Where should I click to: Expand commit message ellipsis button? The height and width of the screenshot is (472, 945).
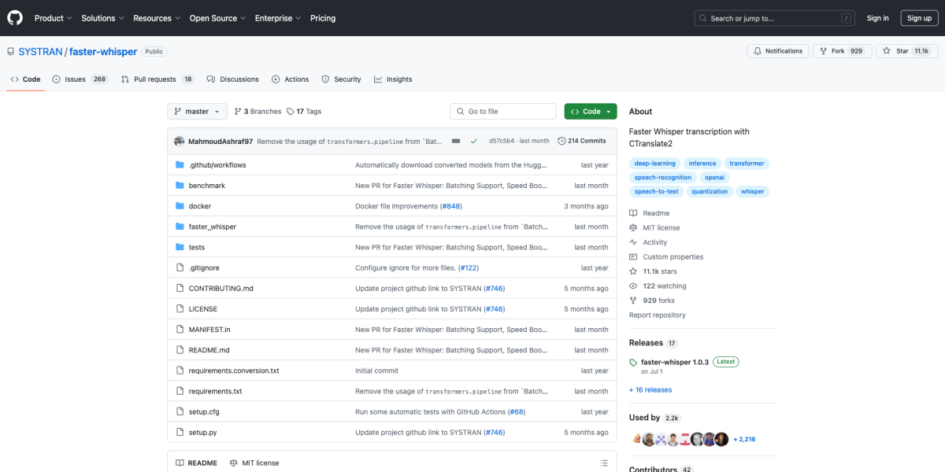(455, 141)
